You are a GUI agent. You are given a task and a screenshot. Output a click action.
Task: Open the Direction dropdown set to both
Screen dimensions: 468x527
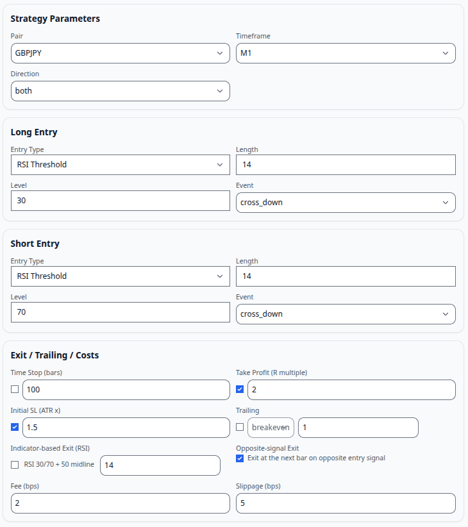click(x=121, y=91)
